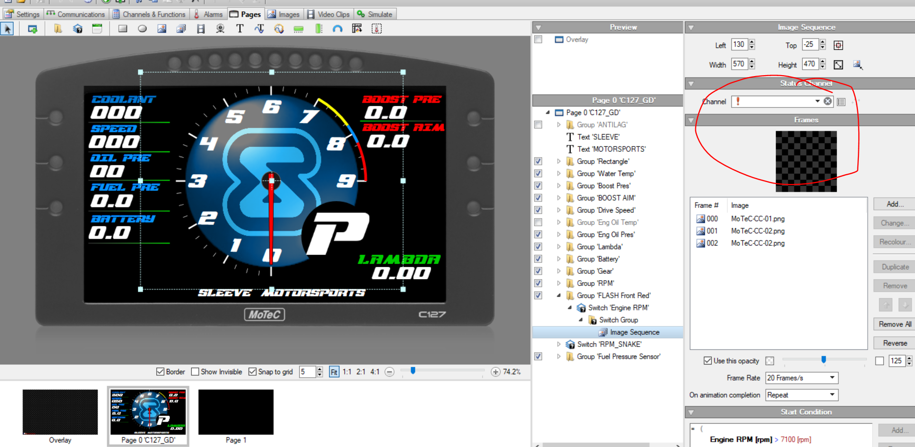The image size is (915, 447).
Task: Open the Status Channel dropdown
Action: 817,102
